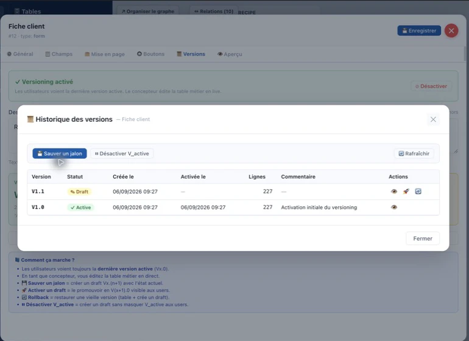Click the Version column header
469x341 pixels.
[41, 177]
